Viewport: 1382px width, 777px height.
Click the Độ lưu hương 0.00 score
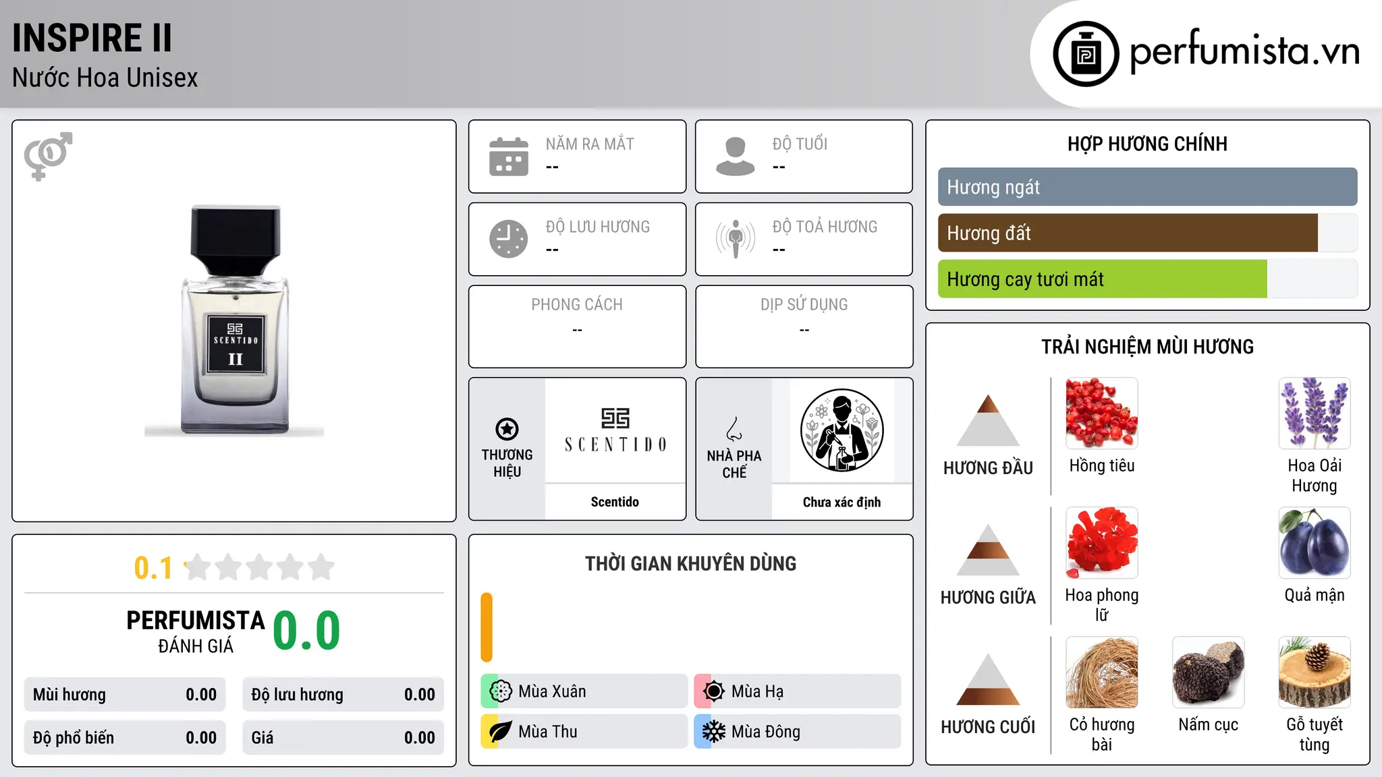pyautogui.click(x=343, y=695)
